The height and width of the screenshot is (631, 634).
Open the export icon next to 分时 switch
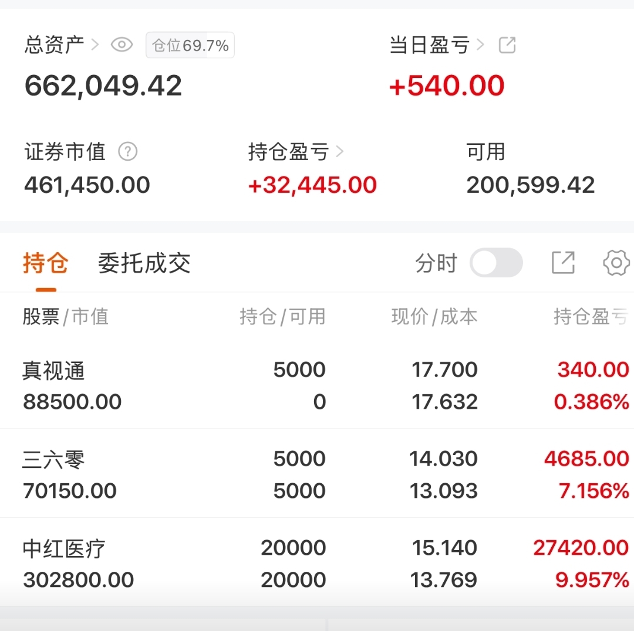563,263
